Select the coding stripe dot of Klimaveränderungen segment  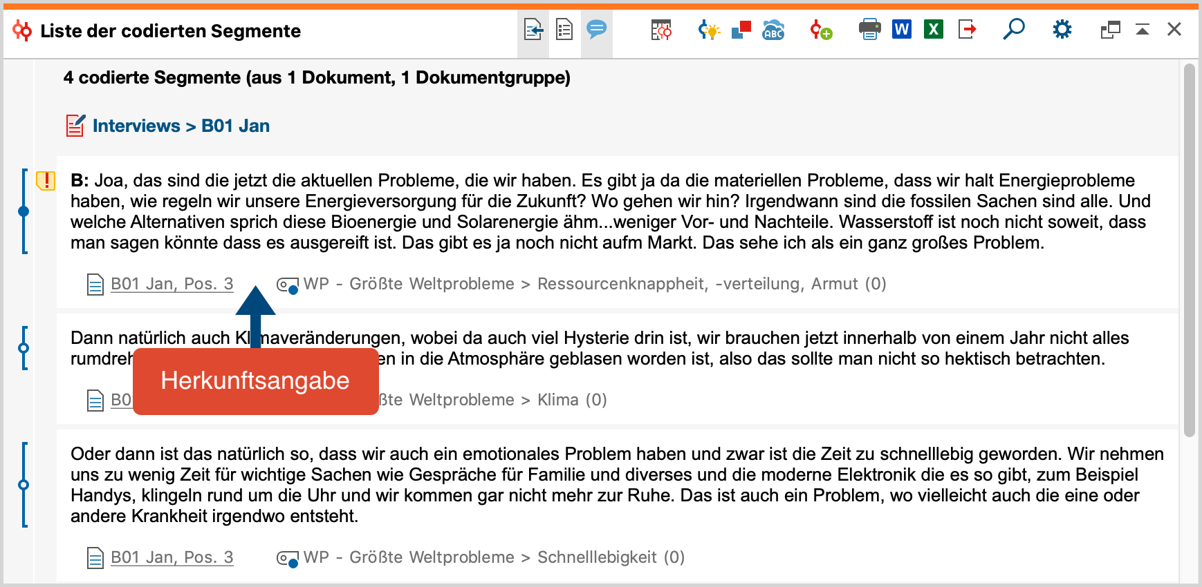[x=24, y=348]
